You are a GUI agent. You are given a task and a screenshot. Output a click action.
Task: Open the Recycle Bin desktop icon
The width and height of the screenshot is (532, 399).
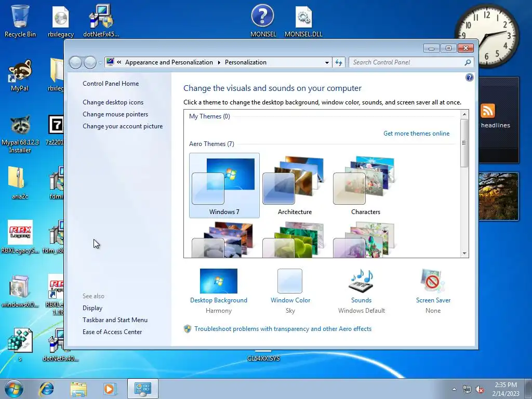[20, 20]
